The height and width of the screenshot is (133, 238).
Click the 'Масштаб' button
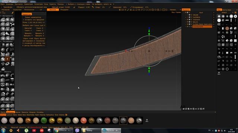point(28,28)
